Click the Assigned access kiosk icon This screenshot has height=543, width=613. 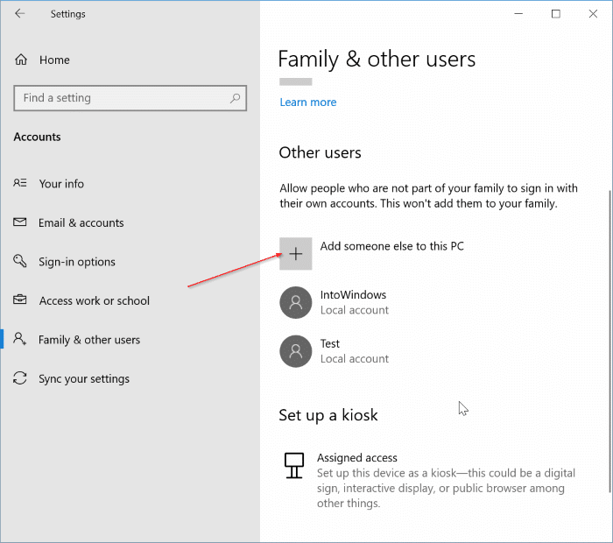point(294,465)
